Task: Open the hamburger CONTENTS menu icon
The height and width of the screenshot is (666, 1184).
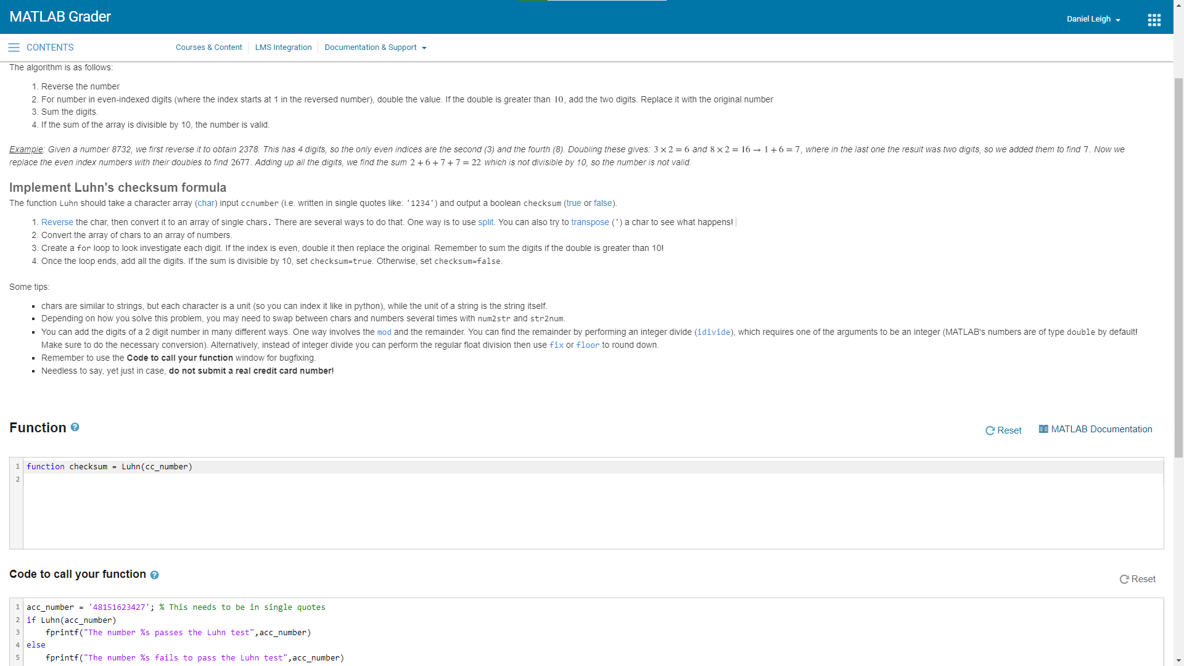Action: (14, 47)
